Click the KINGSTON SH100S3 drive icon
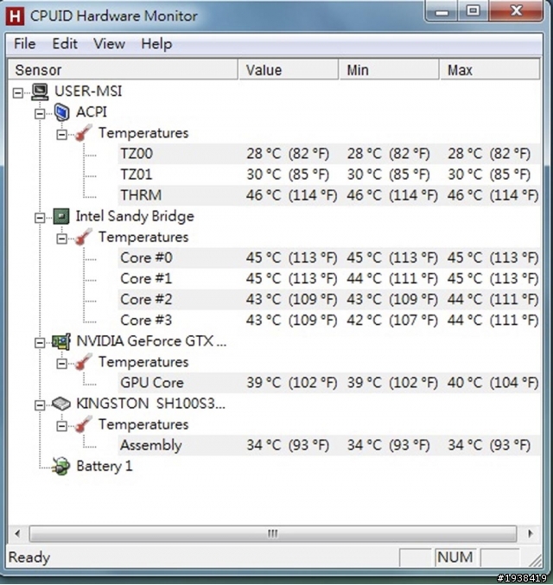 61,404
